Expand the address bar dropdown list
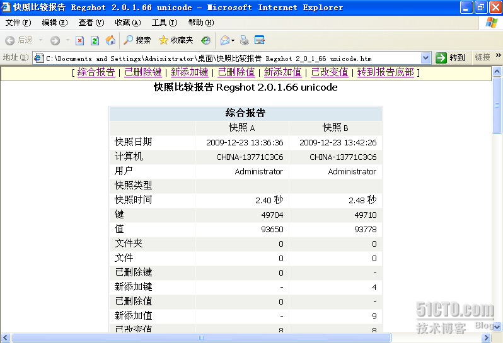 coord(425,59)
